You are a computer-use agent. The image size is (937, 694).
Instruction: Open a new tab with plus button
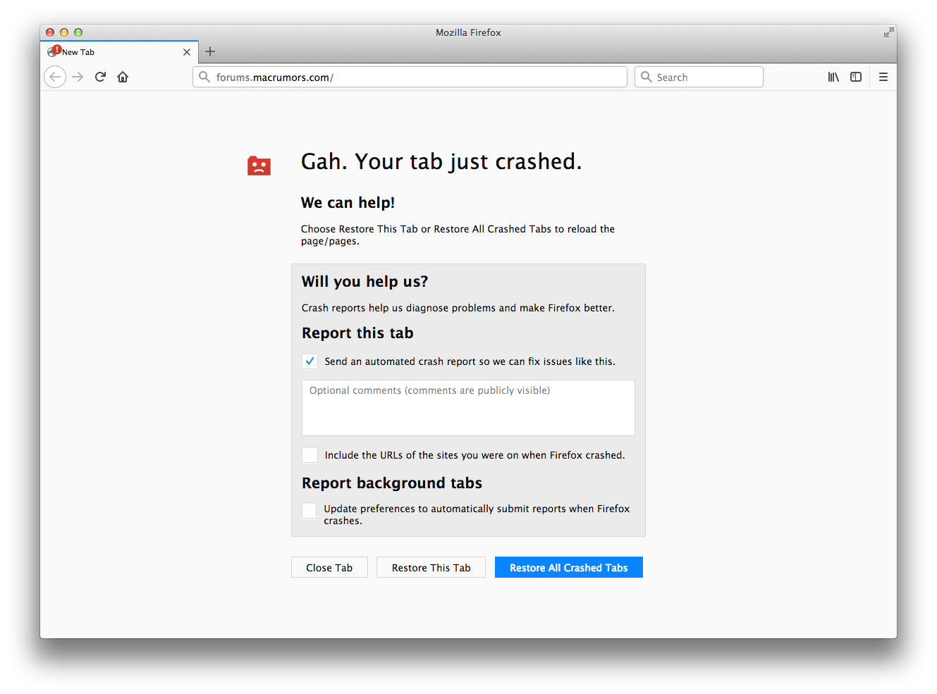tap(210, 51)
